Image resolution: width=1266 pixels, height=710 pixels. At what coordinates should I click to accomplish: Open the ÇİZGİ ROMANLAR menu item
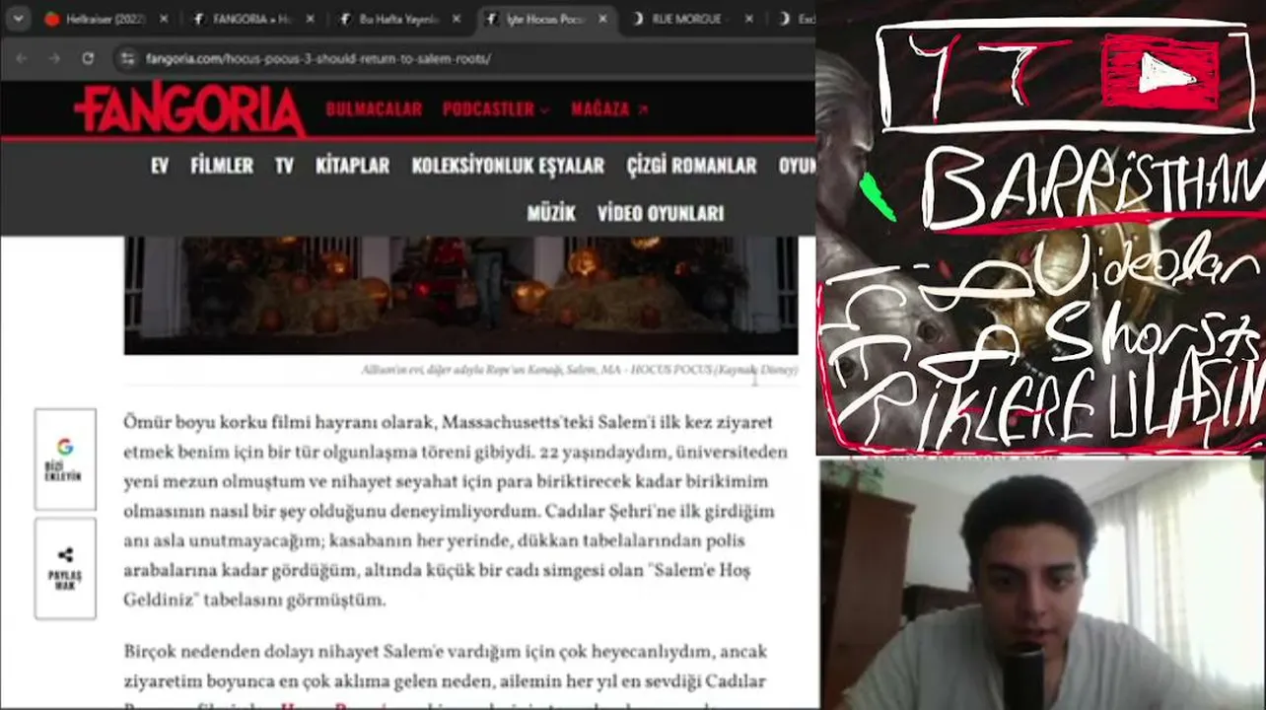pos(691,166)
